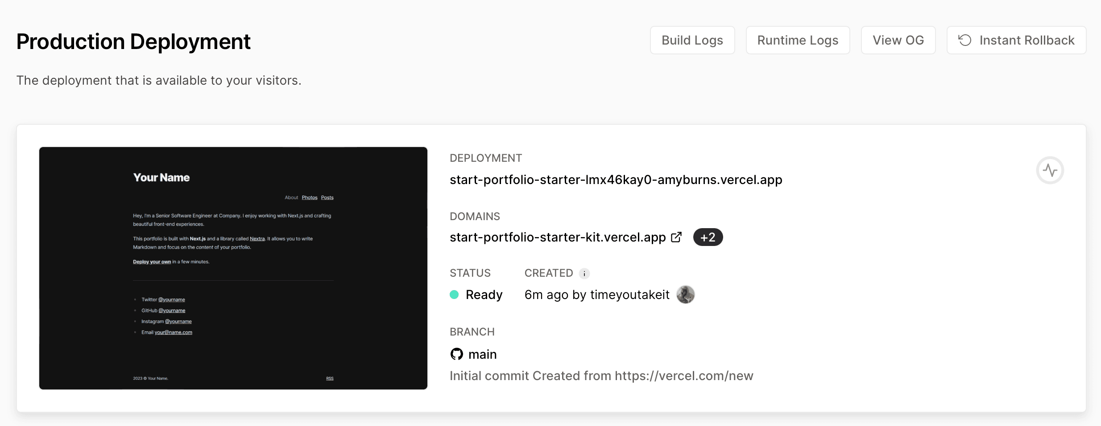Switch to the Photos section in preview
Viewport: 1101px width, 426px height.
click(310, 197)
